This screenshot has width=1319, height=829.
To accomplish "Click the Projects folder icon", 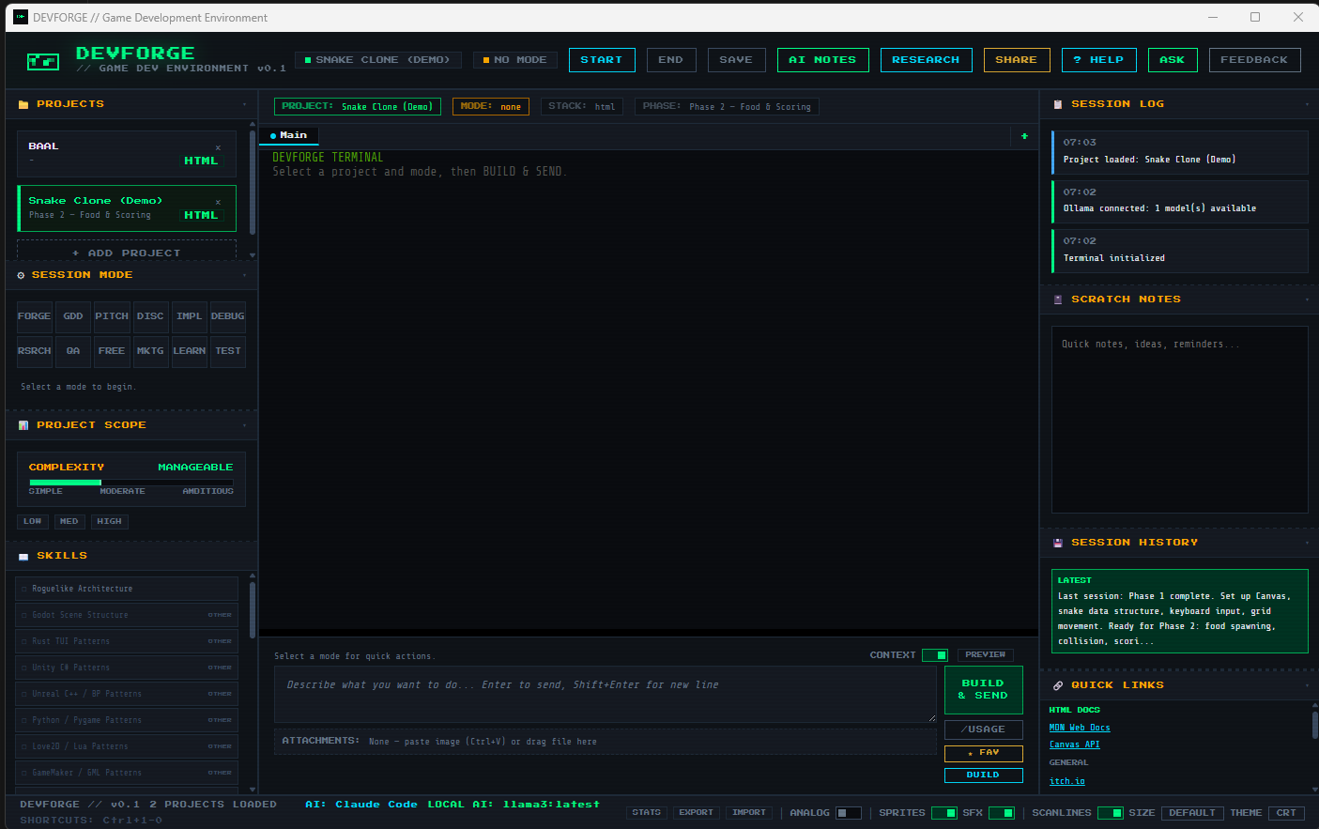I will pos(23,104).
